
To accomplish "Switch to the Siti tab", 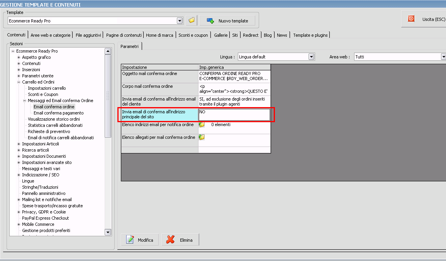I will point(235,35).
